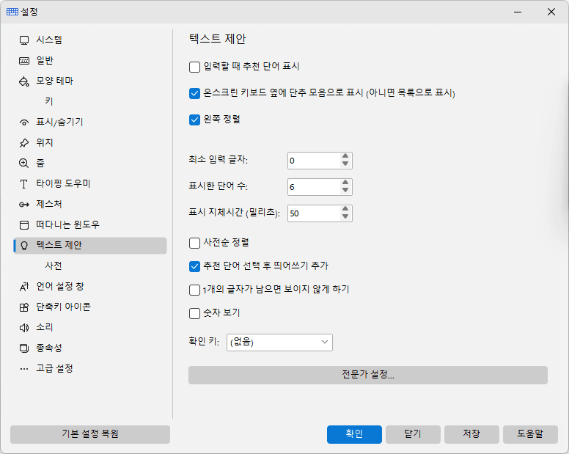Screen dimensions: 569x454
Task: Minimize the 설정 window
Action: pyautogui.click(x=518, y=12)
